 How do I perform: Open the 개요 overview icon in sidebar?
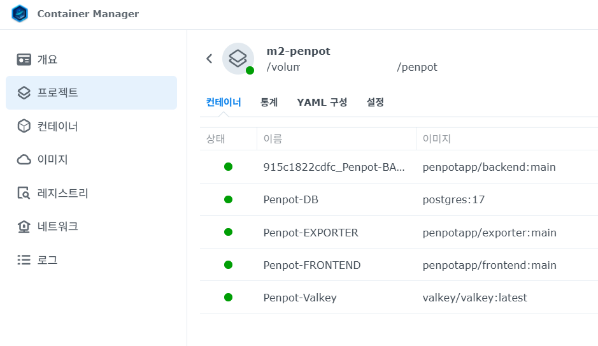pos(24,59)
